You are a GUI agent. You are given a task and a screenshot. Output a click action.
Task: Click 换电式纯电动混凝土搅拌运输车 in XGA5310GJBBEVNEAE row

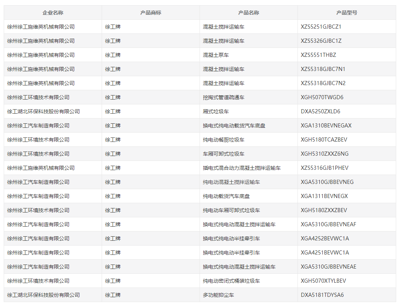pos(239,267)
